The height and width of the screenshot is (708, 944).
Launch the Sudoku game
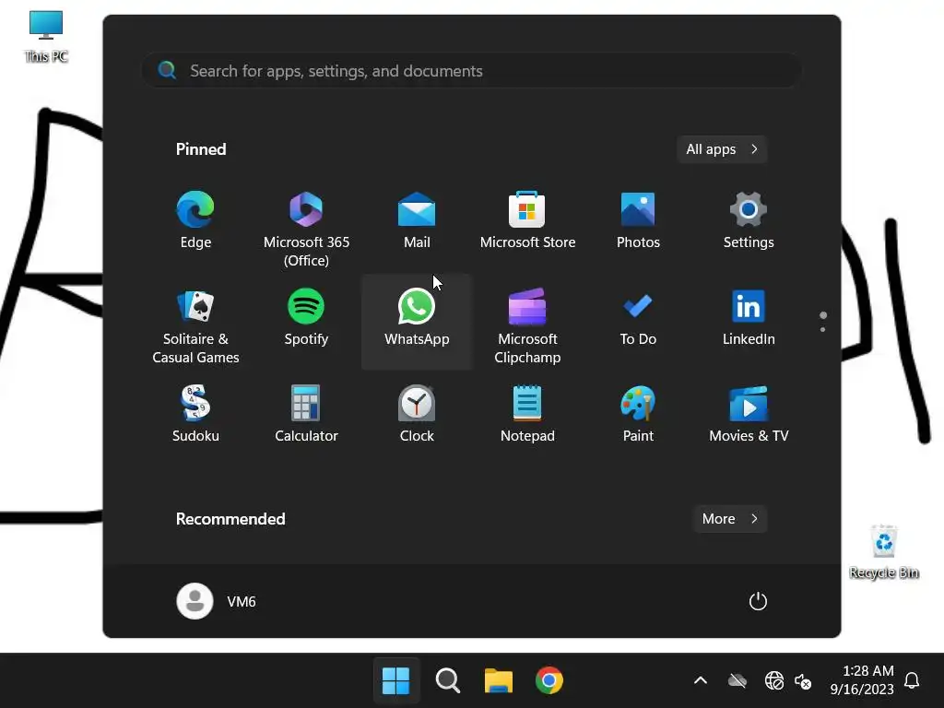tap(195, 414)
